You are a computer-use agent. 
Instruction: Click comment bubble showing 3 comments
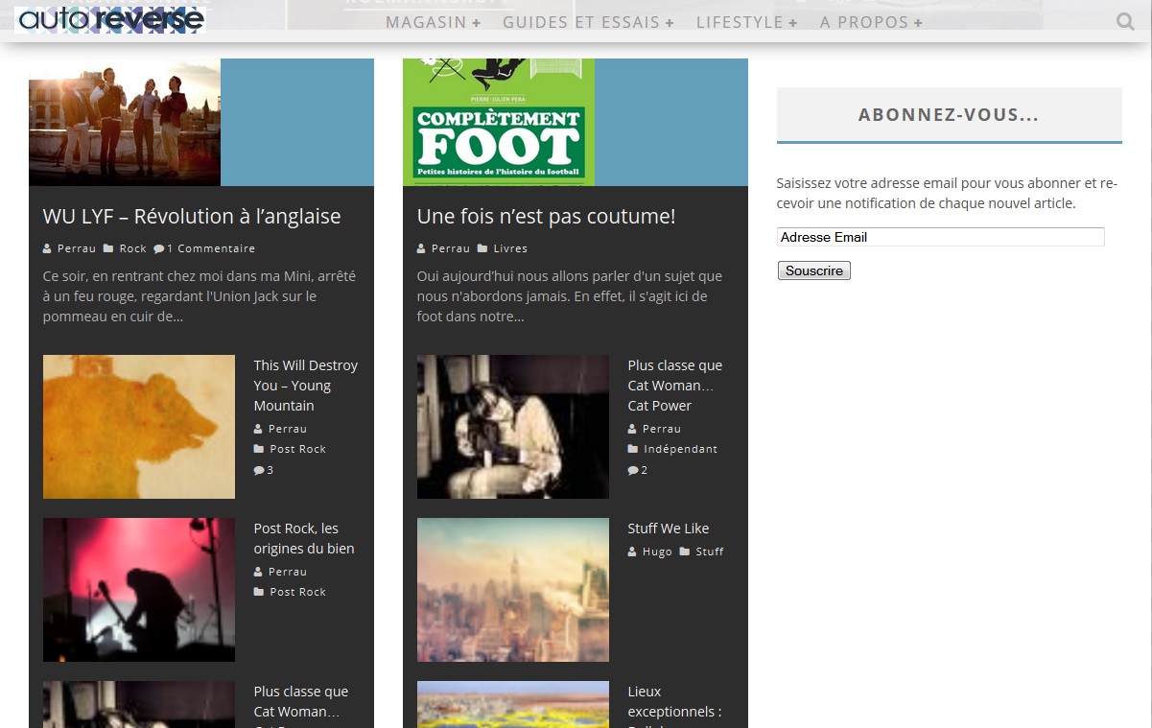point(259,470)
